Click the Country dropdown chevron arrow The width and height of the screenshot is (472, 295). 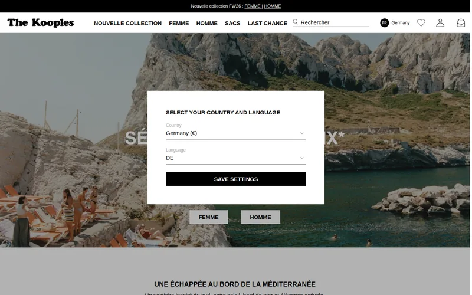303,133
